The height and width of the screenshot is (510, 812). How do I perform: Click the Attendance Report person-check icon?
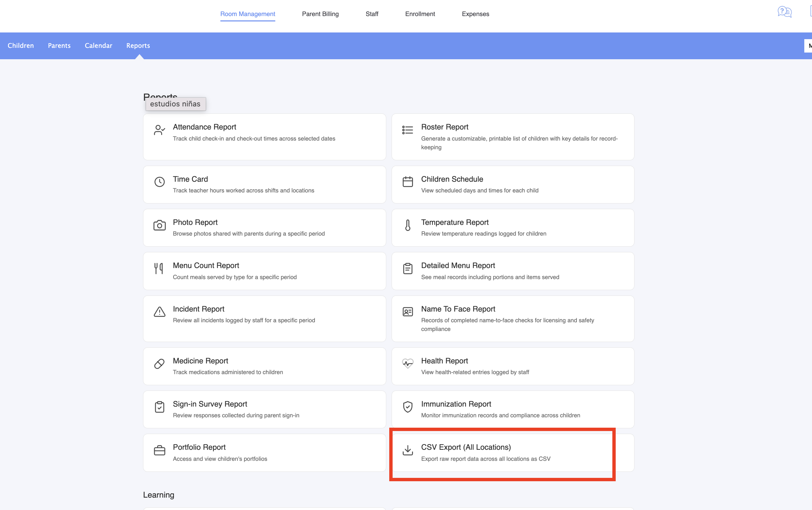tap(159, 130)
